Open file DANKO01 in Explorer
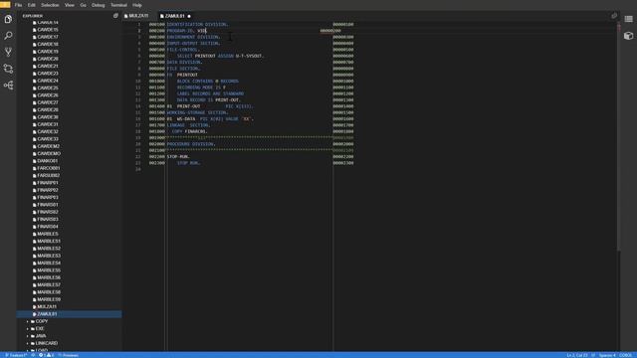The height and width of the screenshot is (358, 637). [47, 161]
